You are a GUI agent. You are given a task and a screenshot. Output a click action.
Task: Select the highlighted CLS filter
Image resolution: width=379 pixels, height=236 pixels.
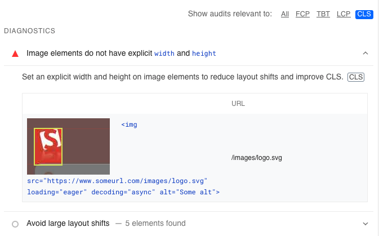(364, 14)
